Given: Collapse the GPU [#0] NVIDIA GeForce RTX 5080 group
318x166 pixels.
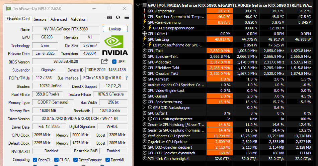Looking at the screenshot, I should (x=138, y=5).
